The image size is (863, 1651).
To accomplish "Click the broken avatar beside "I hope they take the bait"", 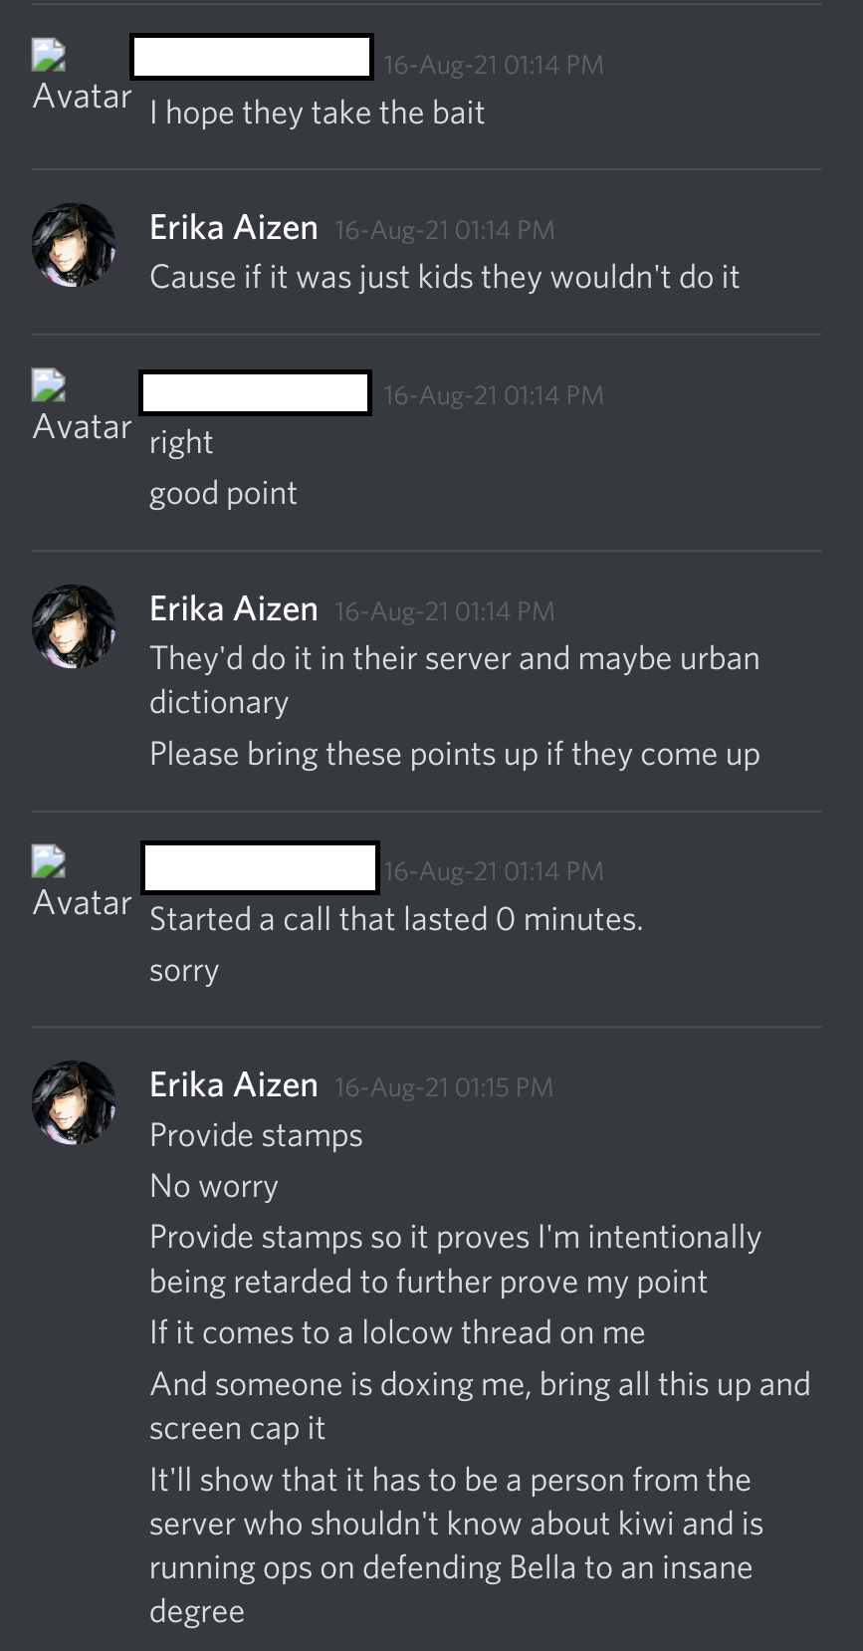I will (49, 56).
